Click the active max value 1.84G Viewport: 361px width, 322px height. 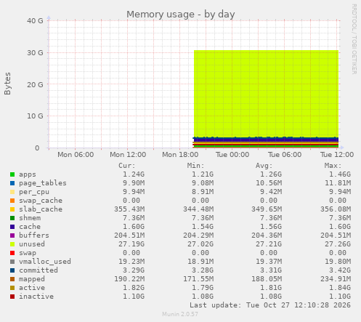pyautogui.click(x=340, y=288)
